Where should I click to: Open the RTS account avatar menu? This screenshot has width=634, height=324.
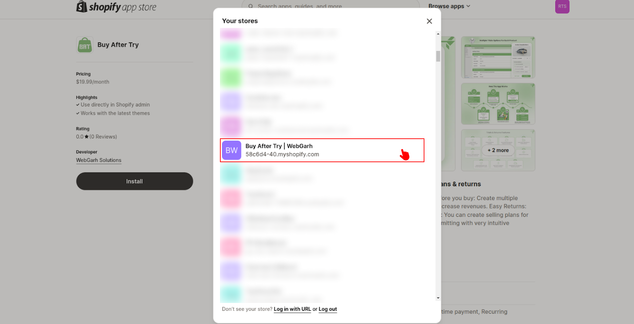(562, 7)
